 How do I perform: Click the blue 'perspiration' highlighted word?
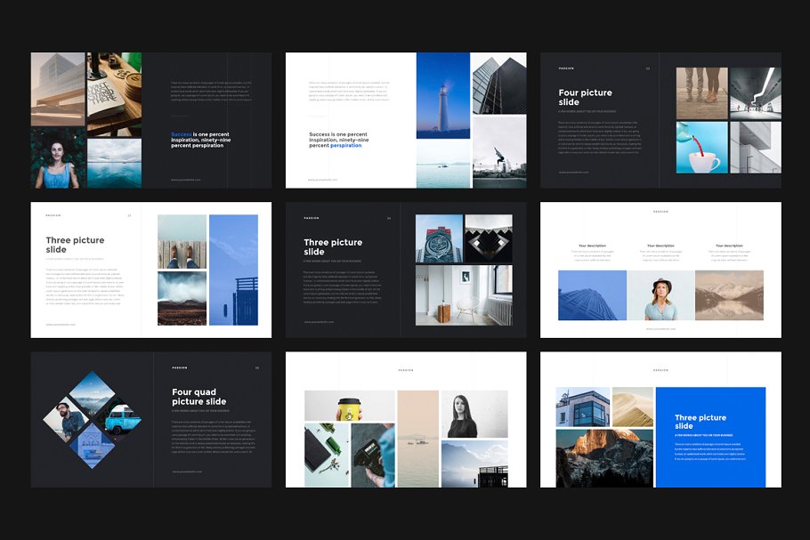point(345,144)
